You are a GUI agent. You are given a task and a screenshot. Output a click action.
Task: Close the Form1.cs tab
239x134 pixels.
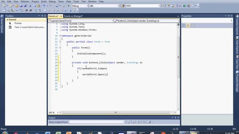tap(61, 16)
